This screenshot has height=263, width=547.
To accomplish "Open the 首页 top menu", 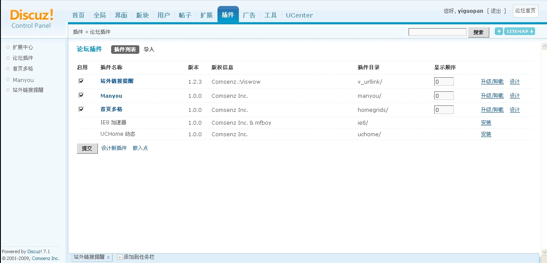I will (78, 15).
